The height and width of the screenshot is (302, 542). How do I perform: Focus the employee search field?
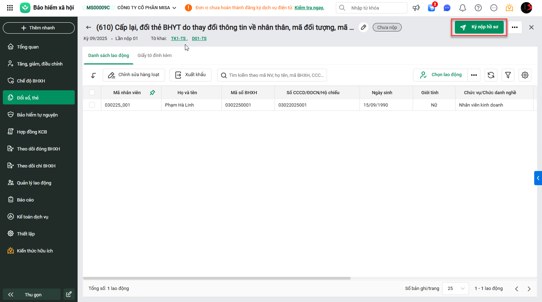(x=272, y=75)
